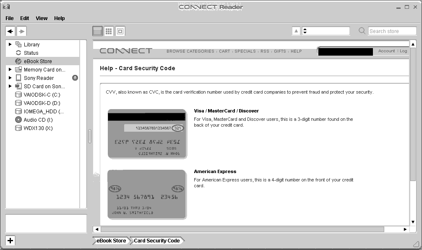Screen dimensions: 422x250
Task: Open the IOMEGA_HDD drive
Action: pyautogui.click(x=44, y=111)
